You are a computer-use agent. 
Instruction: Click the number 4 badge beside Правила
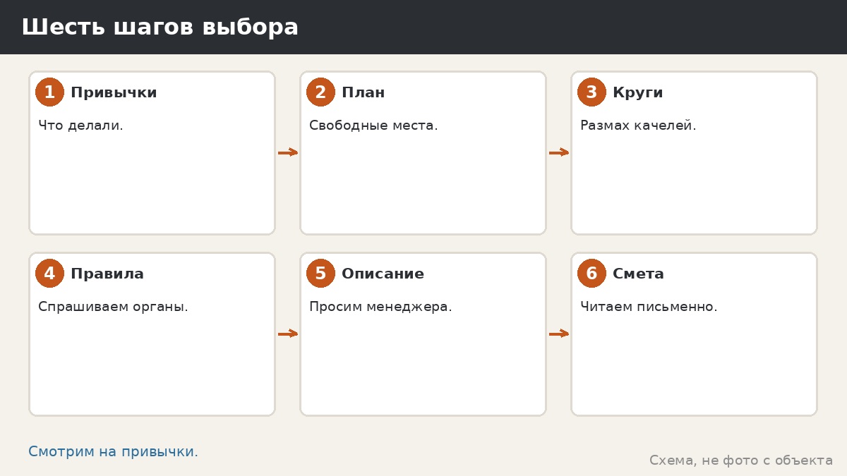pyautogui.click(x=49, y=274)
